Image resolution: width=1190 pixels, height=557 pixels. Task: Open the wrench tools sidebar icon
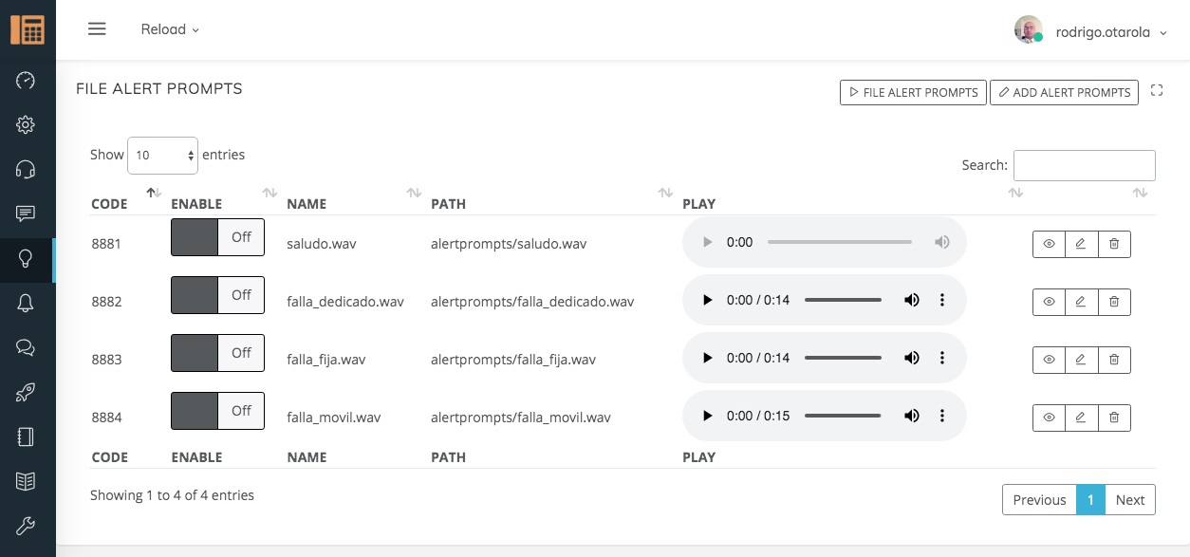[x=27, y=526]
